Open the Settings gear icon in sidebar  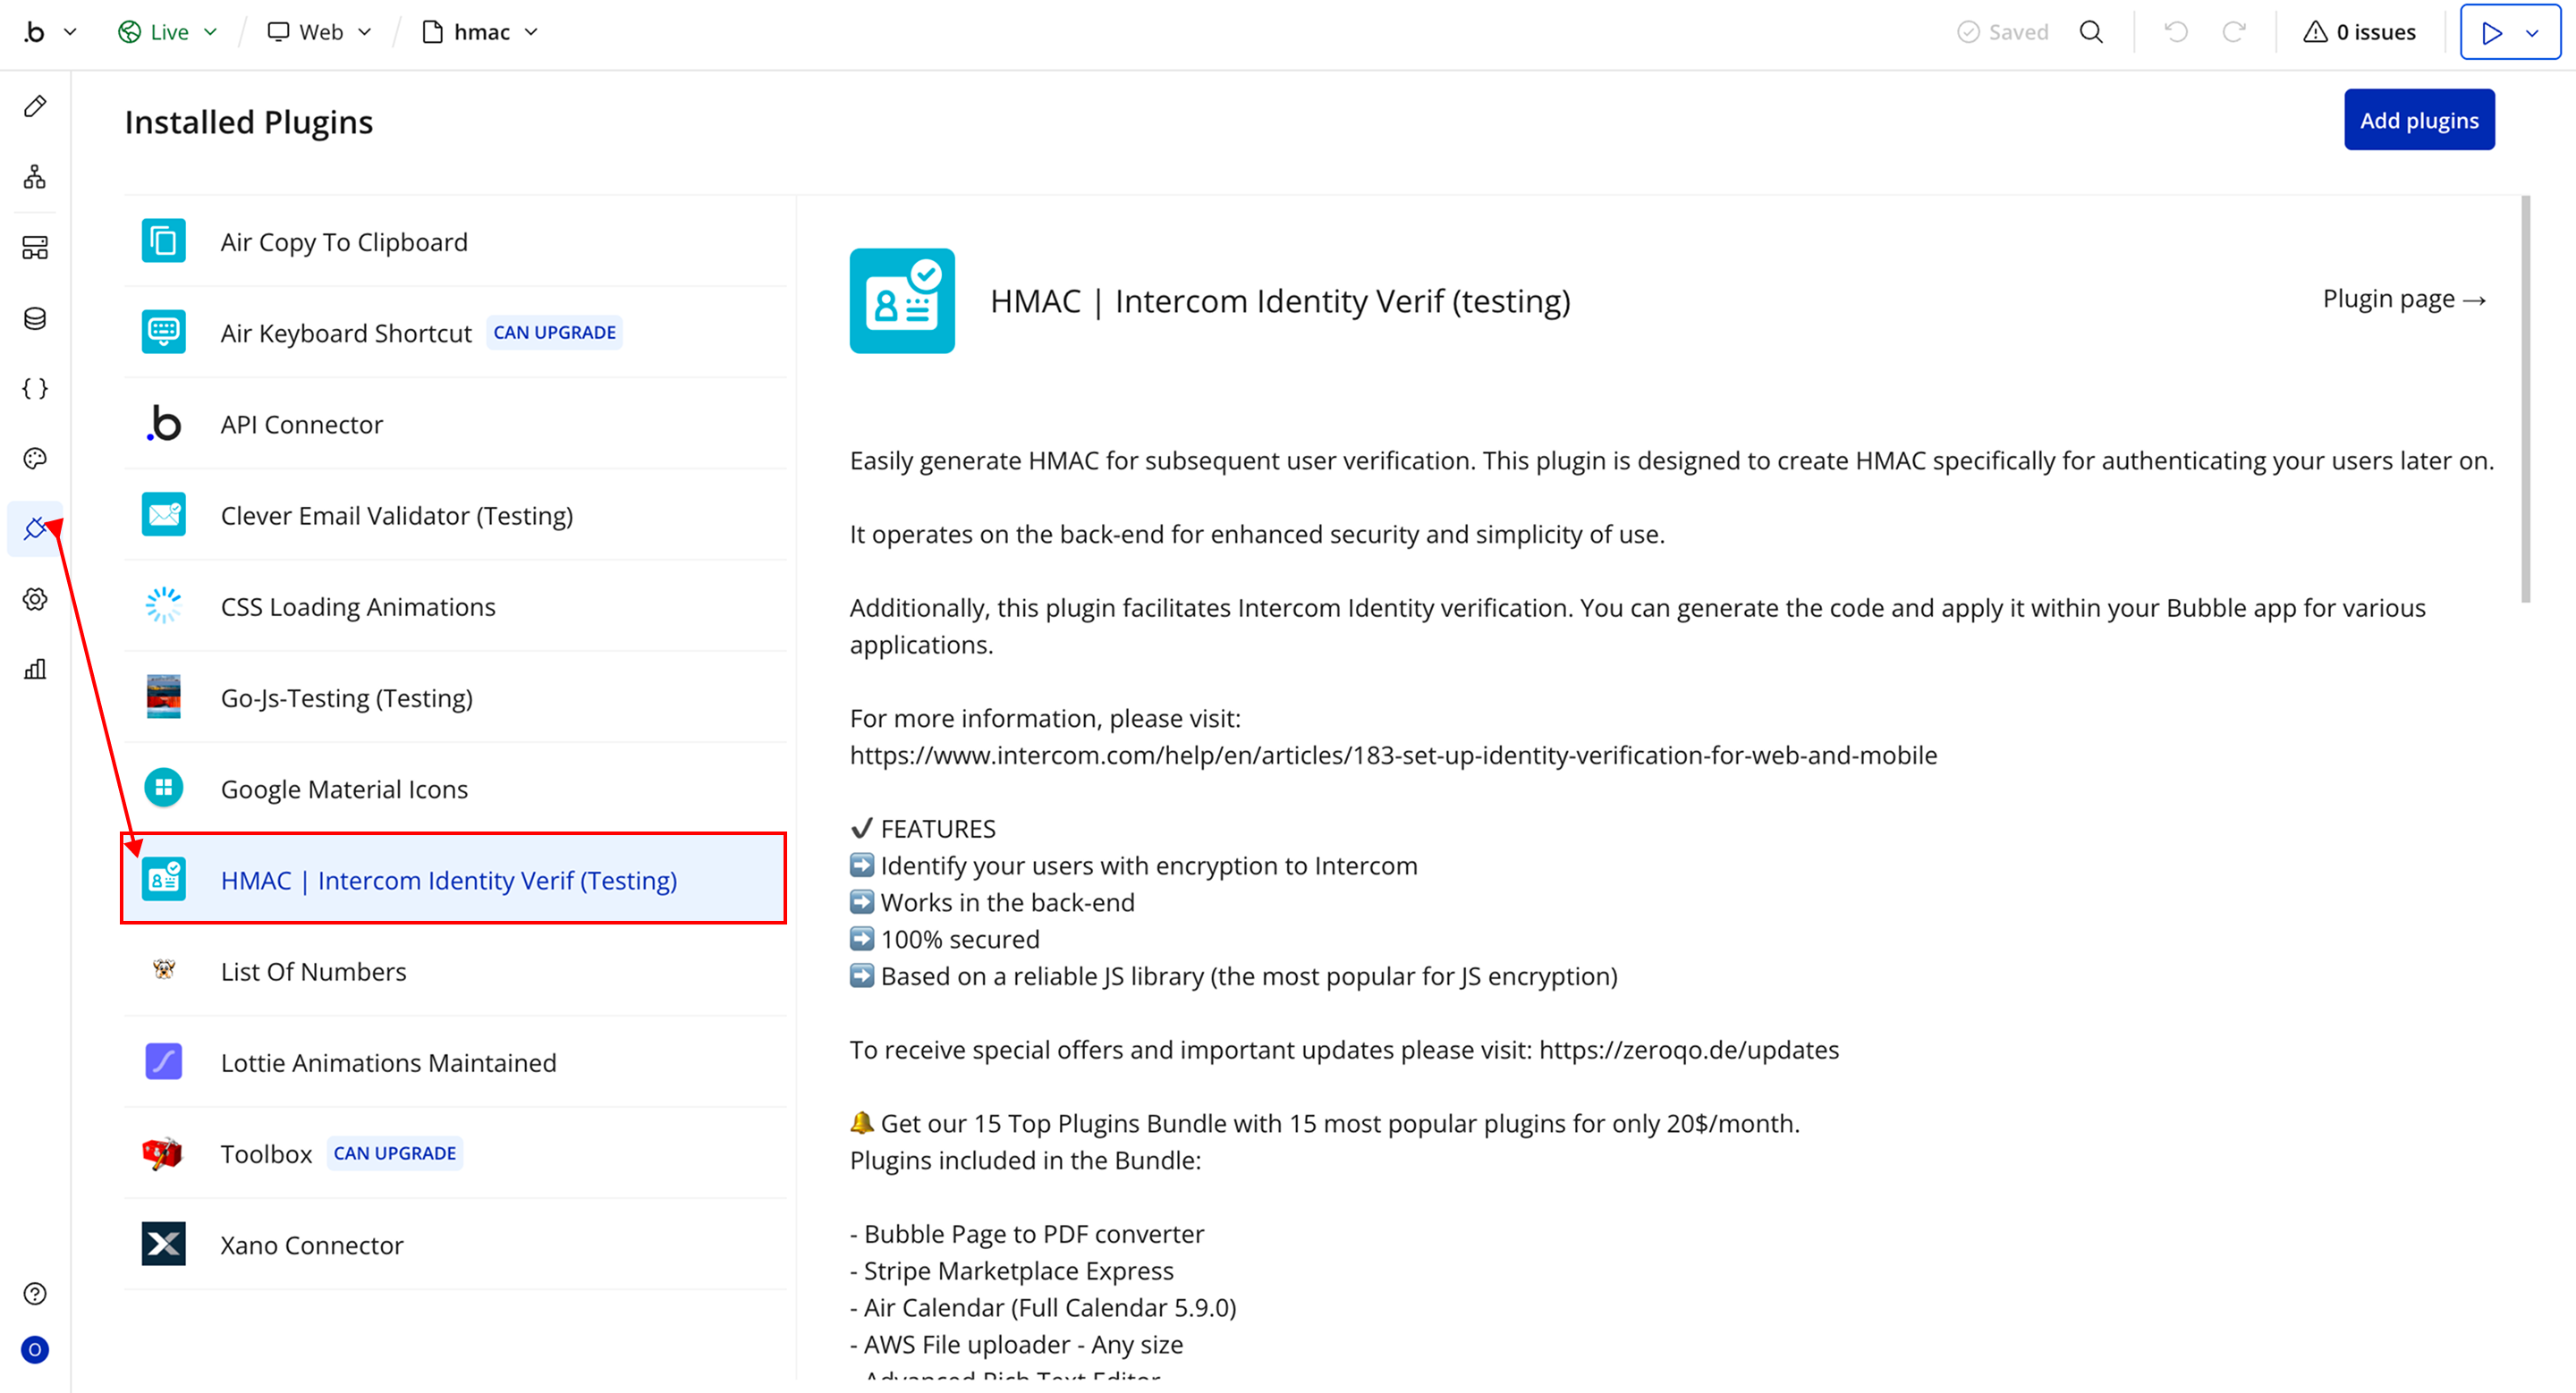tap(35, 598)
